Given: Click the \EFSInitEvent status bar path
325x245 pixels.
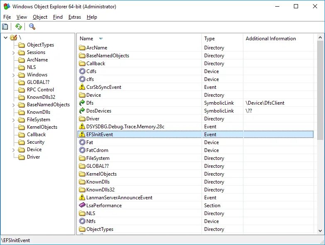Looking at the screenshot, I should [16, 240].
